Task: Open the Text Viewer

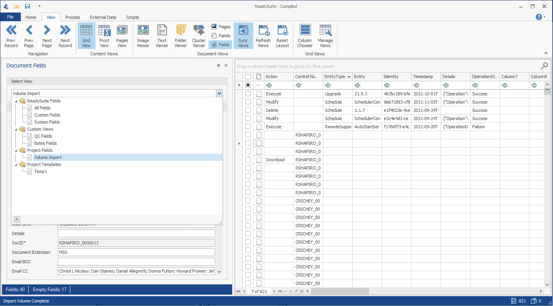Action: tap(162, 36)
